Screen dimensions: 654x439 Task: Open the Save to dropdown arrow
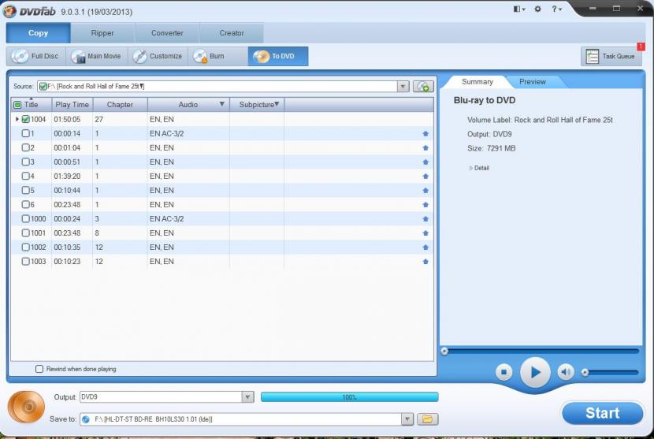[x=407, y=419]
